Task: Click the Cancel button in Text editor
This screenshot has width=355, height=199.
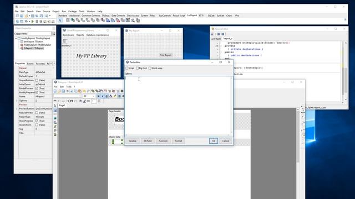Action: pos(226,141)
